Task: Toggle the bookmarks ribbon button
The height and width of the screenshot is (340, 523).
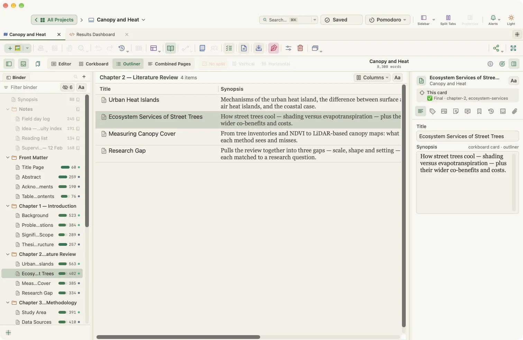Action: [x=38, y=64]
